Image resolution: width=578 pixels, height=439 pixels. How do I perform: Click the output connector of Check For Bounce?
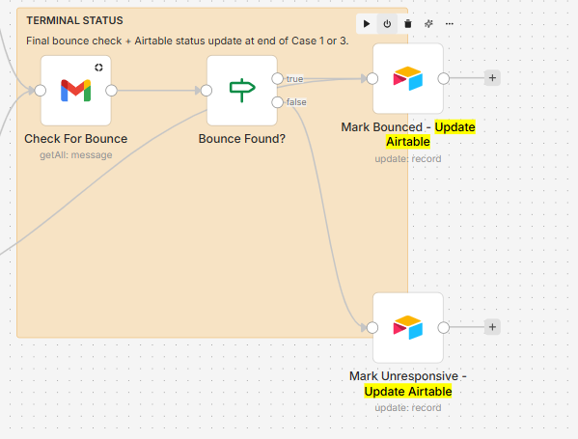pyautogui.click(x=111, y=91)
